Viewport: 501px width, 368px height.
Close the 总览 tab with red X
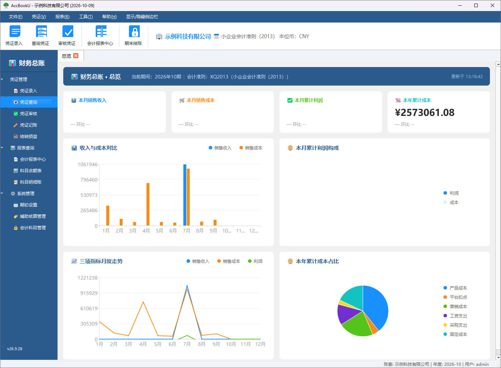pos(76,56)
